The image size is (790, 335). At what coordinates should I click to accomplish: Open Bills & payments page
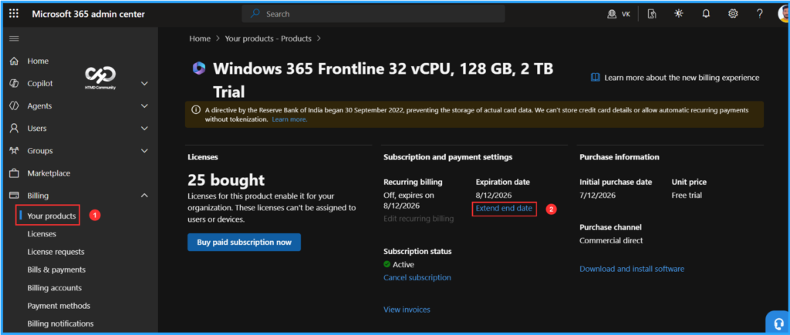tap(56, 270)
